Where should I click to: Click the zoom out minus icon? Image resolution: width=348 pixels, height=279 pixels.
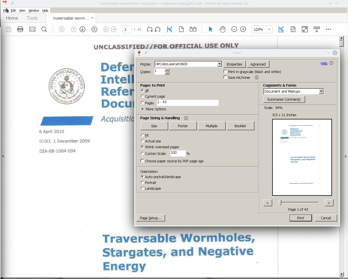(x=234, y=29)
